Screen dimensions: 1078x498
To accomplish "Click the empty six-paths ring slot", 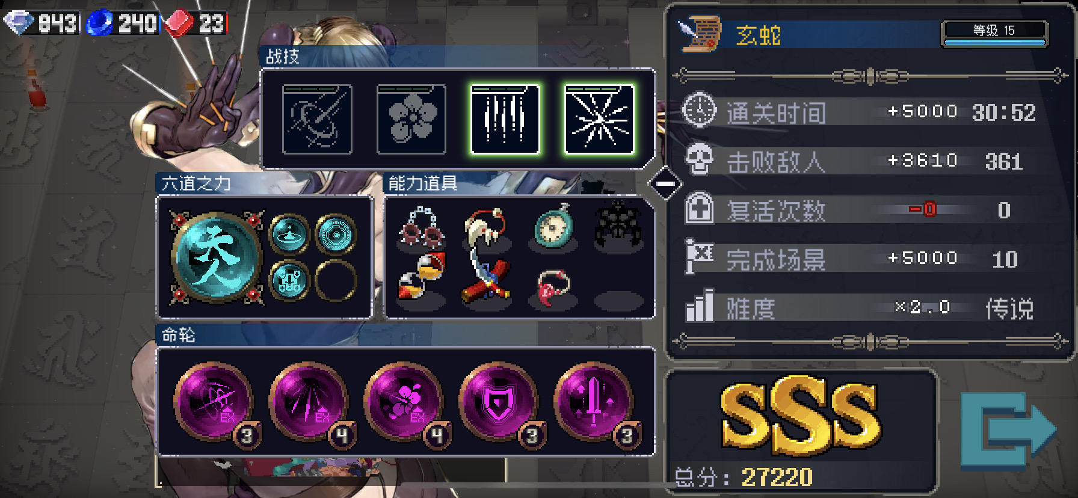I will click(x=336, y=280).
